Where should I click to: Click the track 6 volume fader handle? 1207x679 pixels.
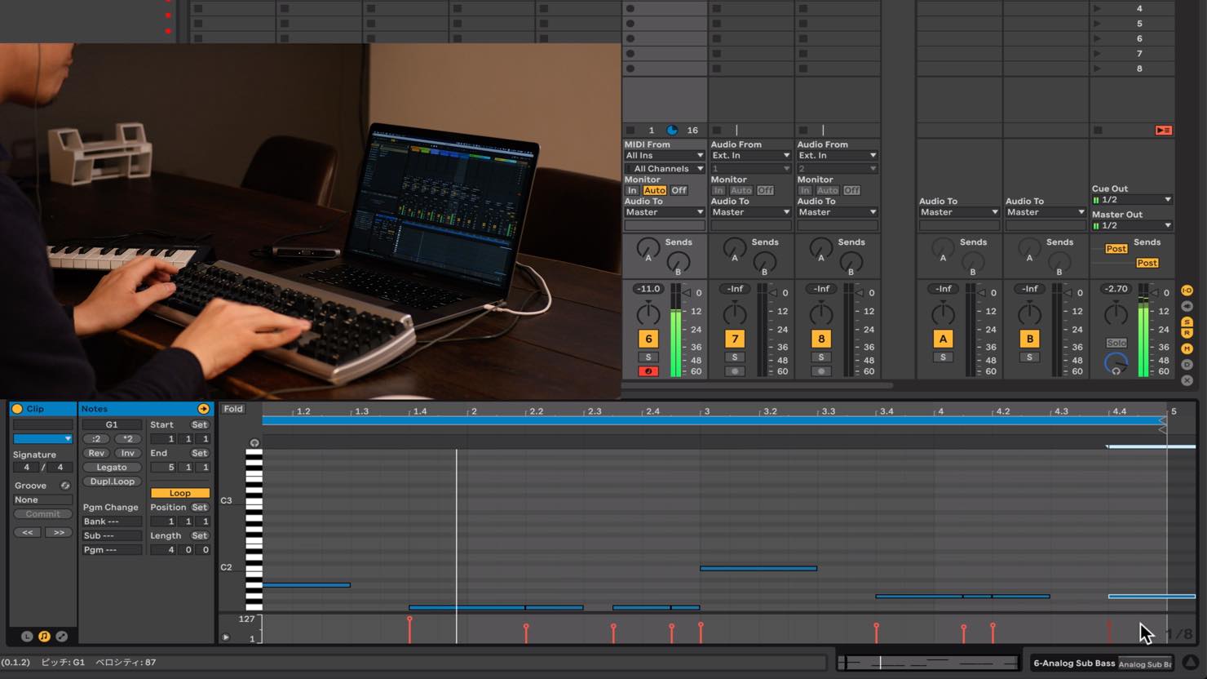[688, 292]
